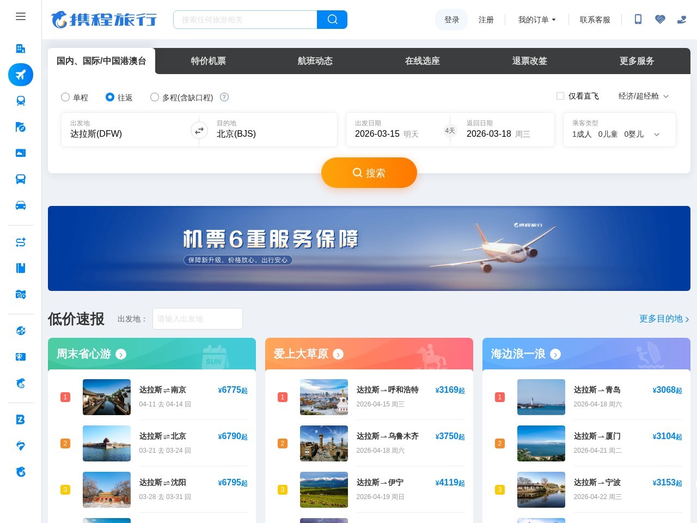Switch to the 特价机票 tab
Viewport: 697px width, 523px height.
208,61
